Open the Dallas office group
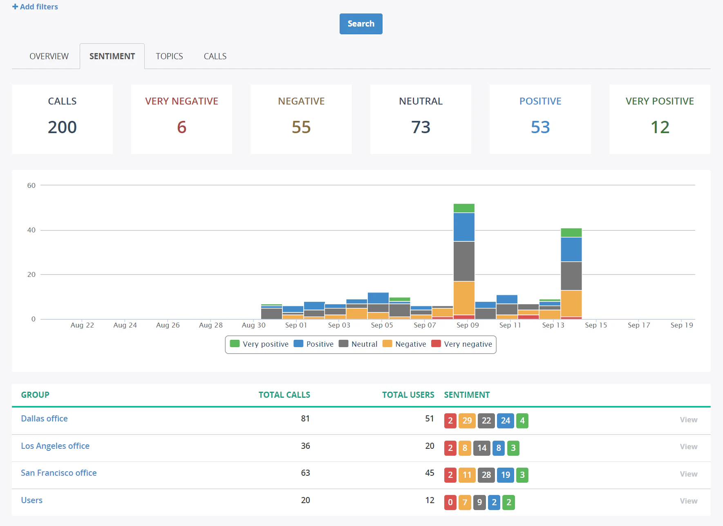 (44, 418)
